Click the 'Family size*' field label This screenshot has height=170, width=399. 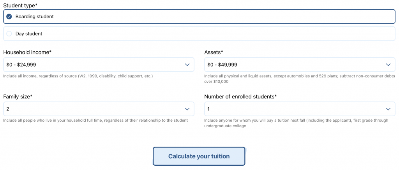[18, 96]
